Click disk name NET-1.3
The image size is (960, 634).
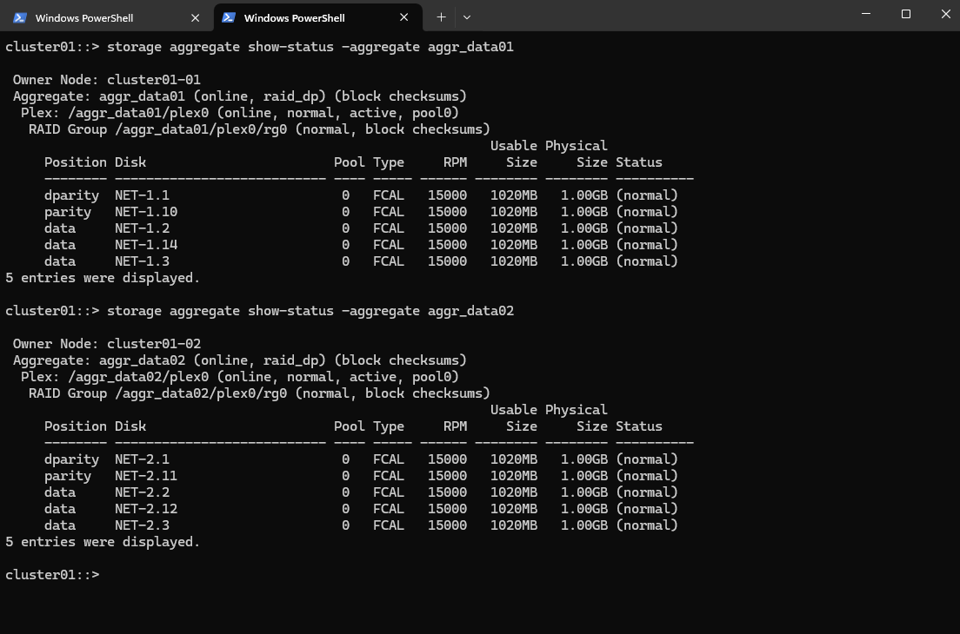pyautogui.click(x=142, y=261)
